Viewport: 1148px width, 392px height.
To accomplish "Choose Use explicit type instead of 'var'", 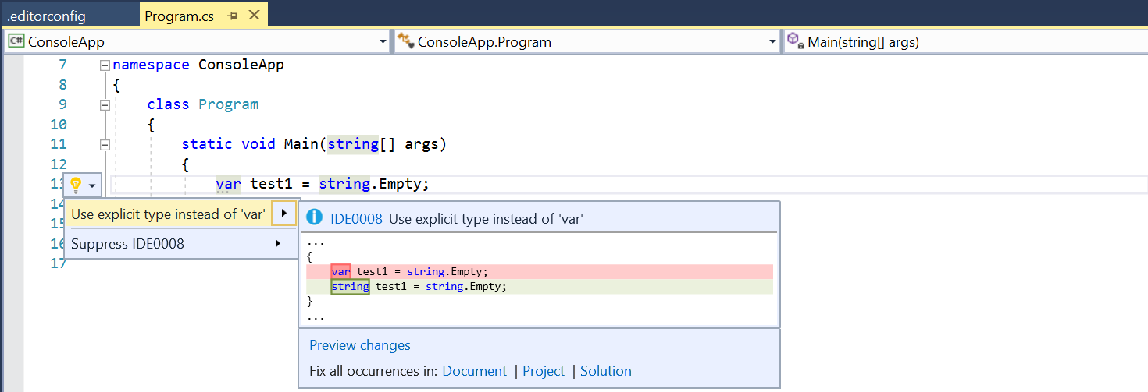I will pyautogui.click(x=167, y=214).
